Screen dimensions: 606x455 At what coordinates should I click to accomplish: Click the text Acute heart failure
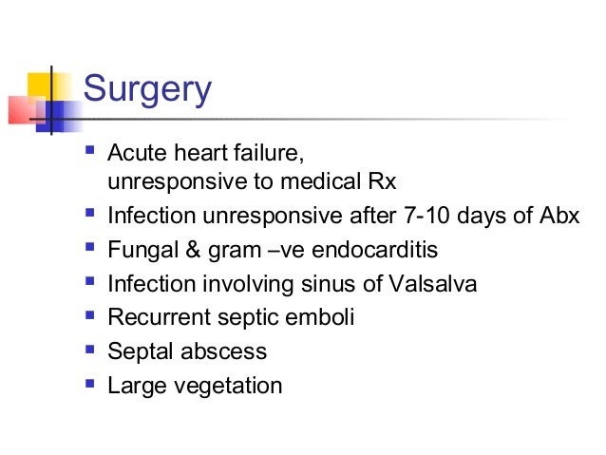(208, 152)
